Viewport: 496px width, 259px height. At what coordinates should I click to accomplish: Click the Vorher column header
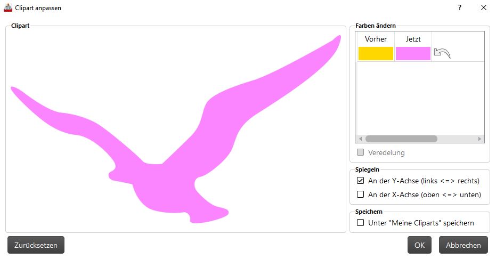click(376, 39)
